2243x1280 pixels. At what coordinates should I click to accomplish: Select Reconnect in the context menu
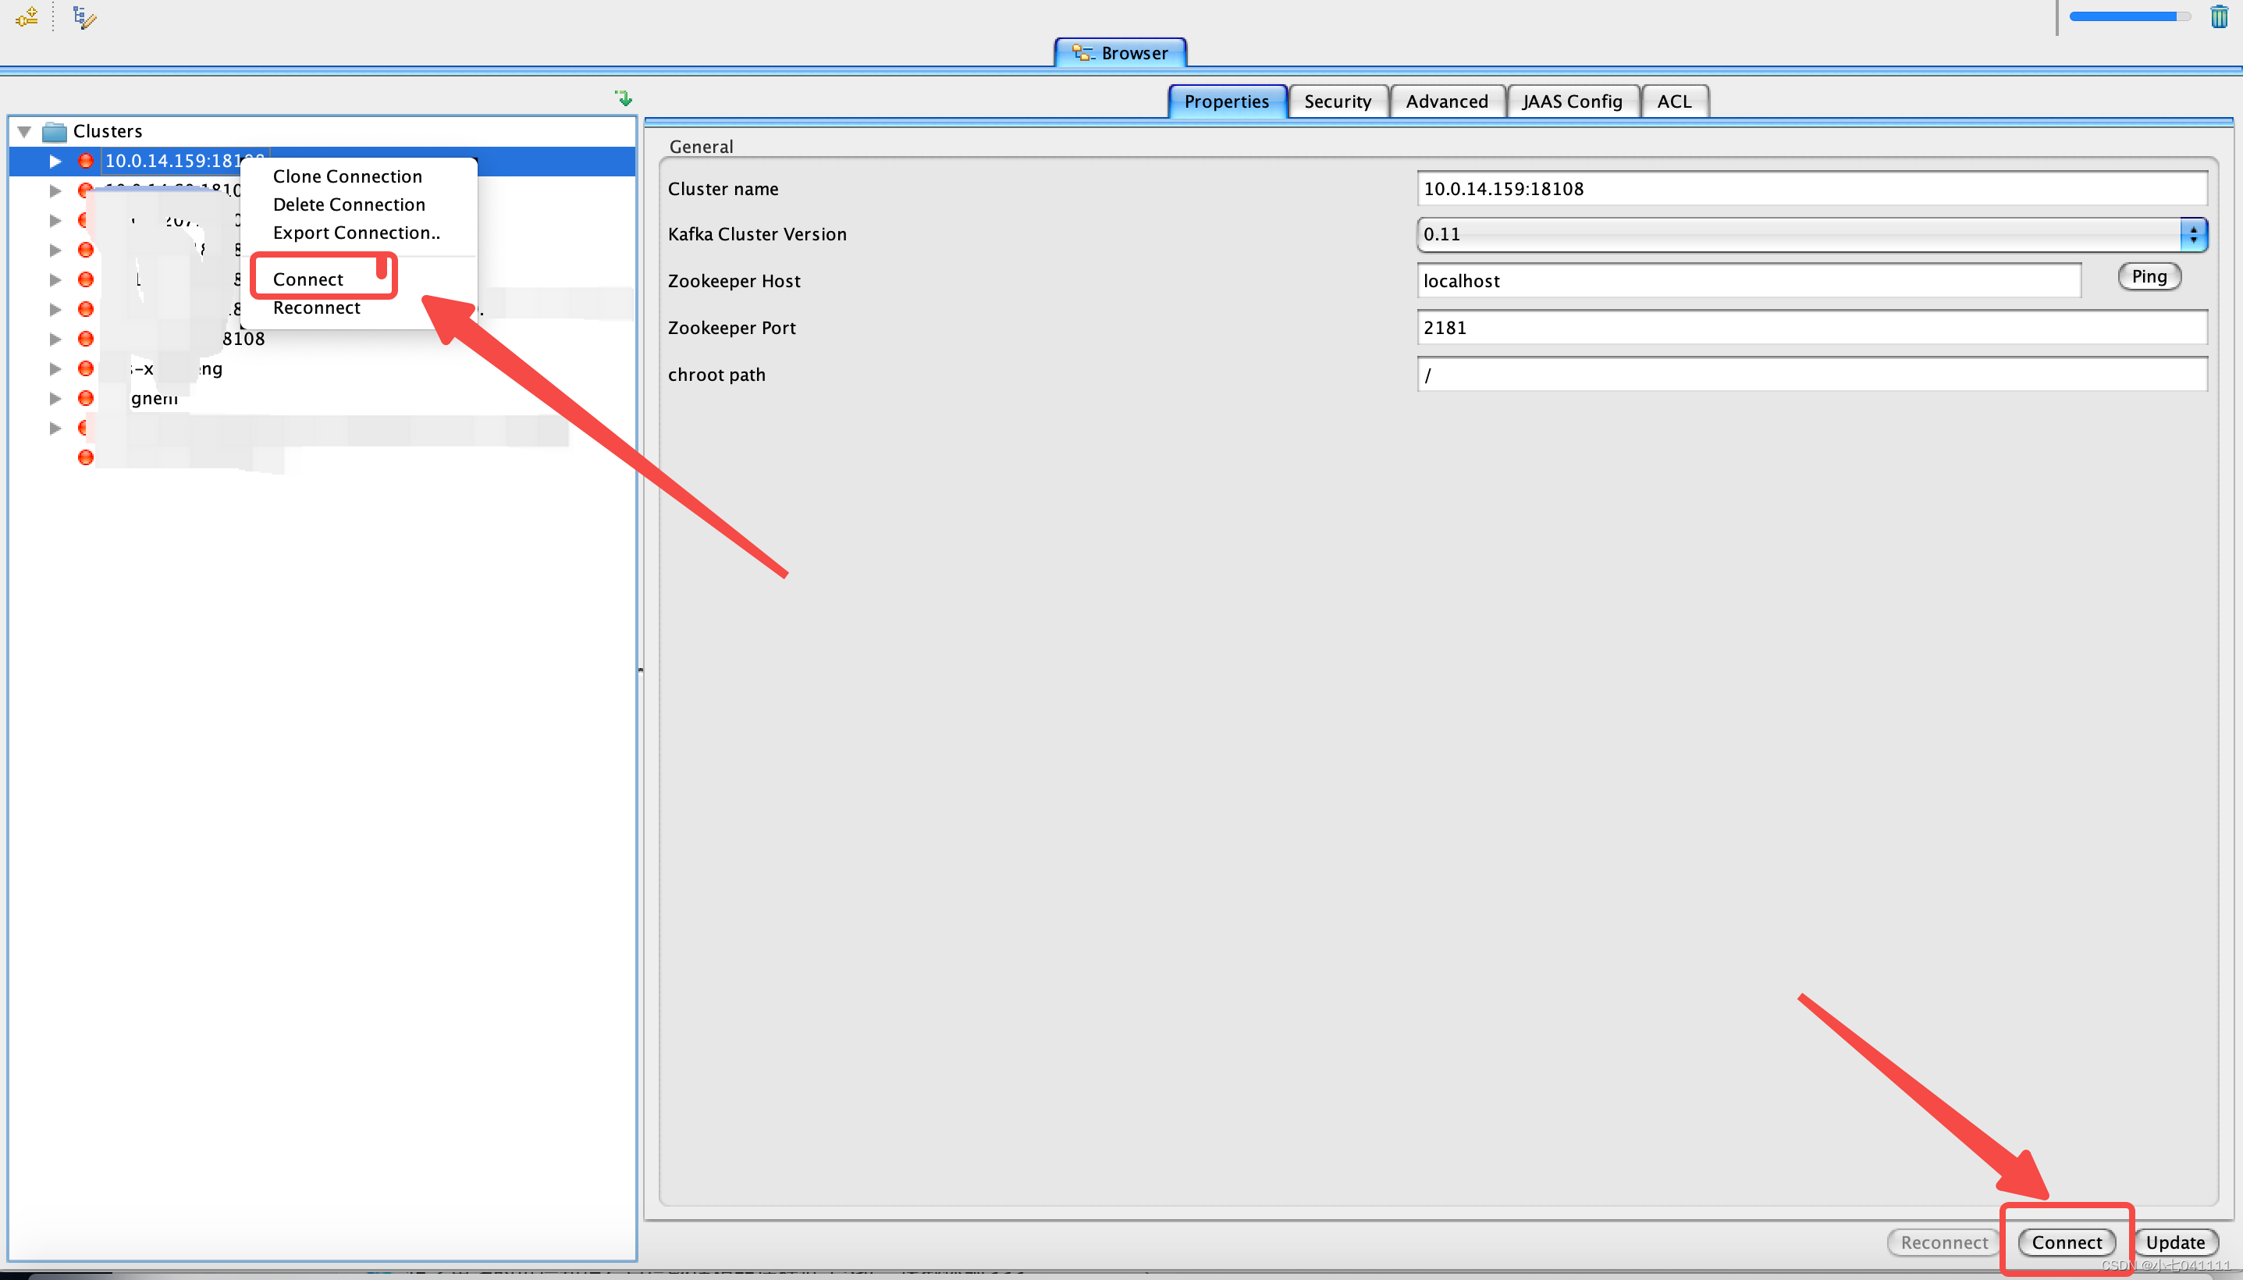click(316, 307)
